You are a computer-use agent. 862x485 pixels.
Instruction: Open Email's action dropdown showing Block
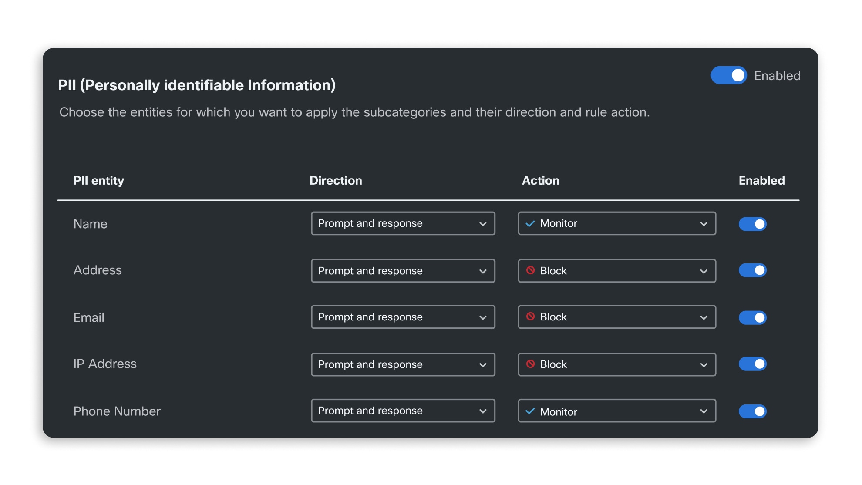pos(616,317)
